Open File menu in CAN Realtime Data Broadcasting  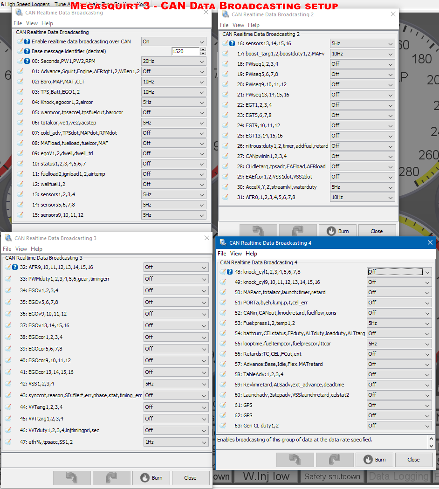pos(18,23)
